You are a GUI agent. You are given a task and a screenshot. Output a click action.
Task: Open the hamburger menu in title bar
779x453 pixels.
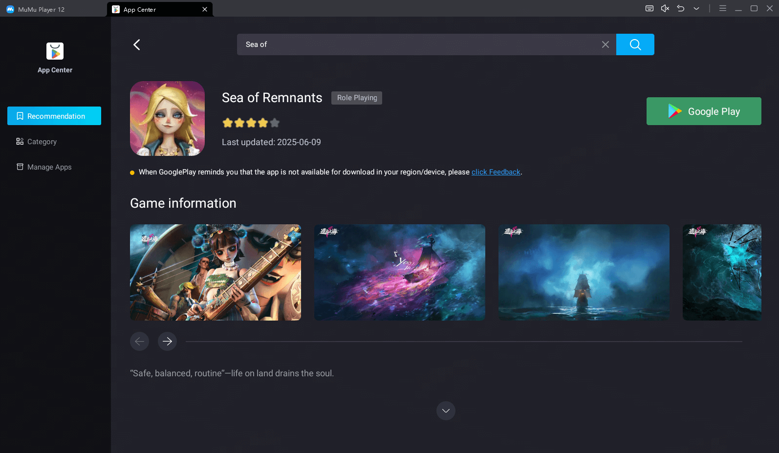[x=723, y=8]
